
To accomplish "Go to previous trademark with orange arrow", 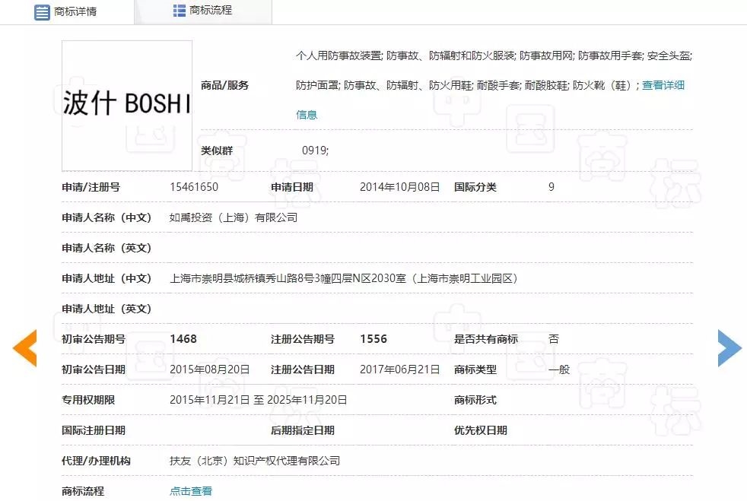I will [x=25, y=348].
